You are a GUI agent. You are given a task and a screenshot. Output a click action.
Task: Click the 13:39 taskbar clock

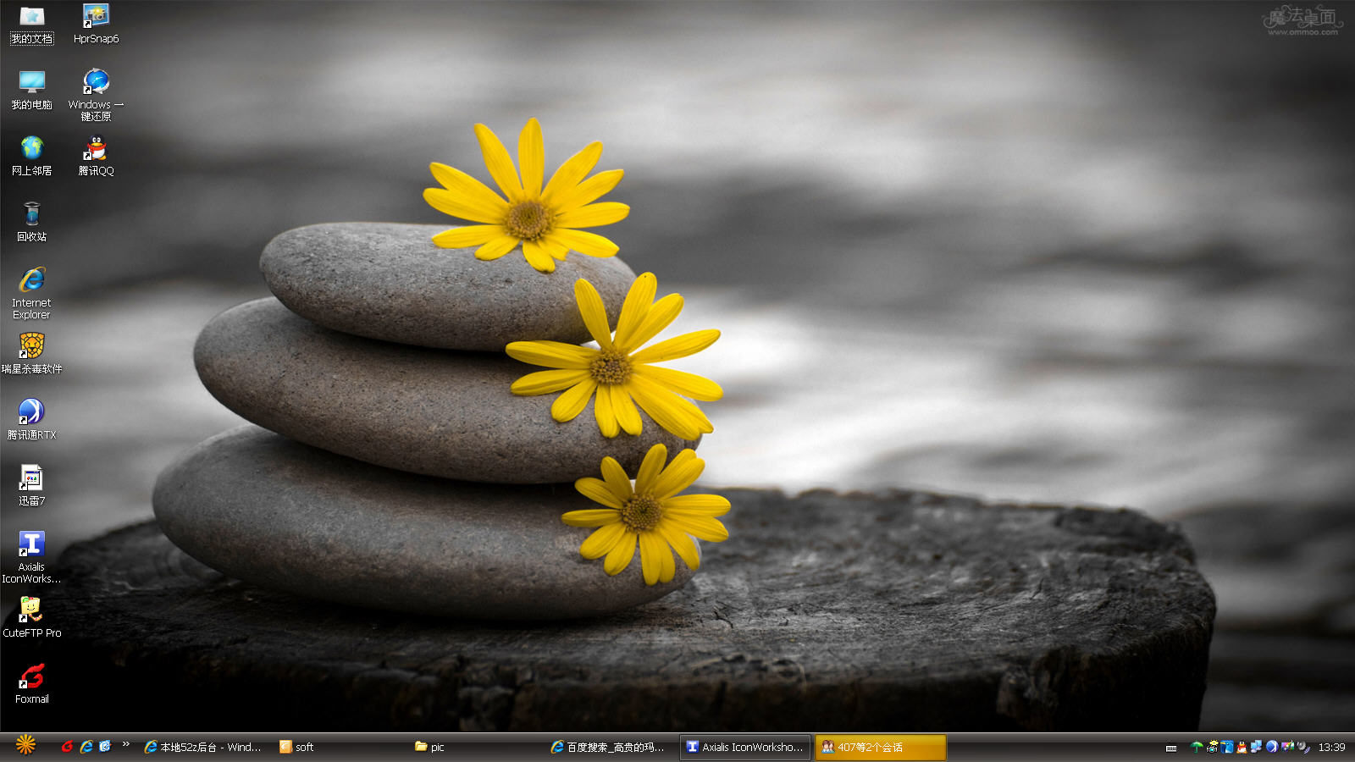tap(1331, 747)
